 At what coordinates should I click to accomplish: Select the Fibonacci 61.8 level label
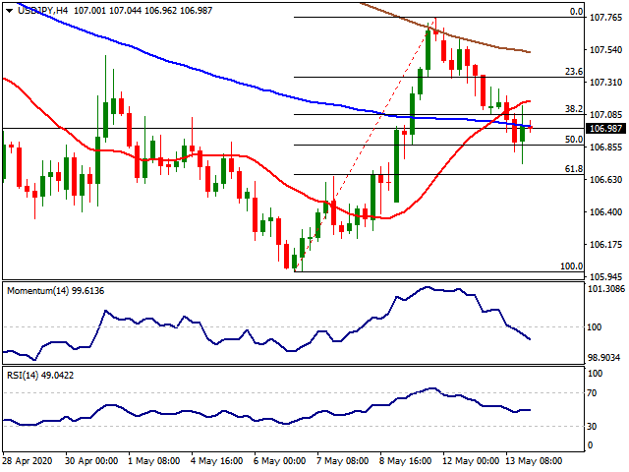pyautogui.click(x=574, y=169)
